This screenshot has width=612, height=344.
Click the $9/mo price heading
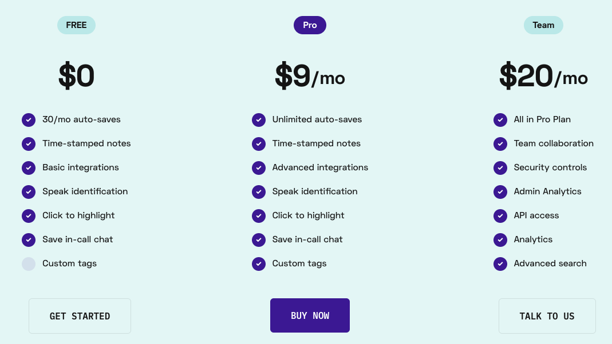[x=310, y=77]
